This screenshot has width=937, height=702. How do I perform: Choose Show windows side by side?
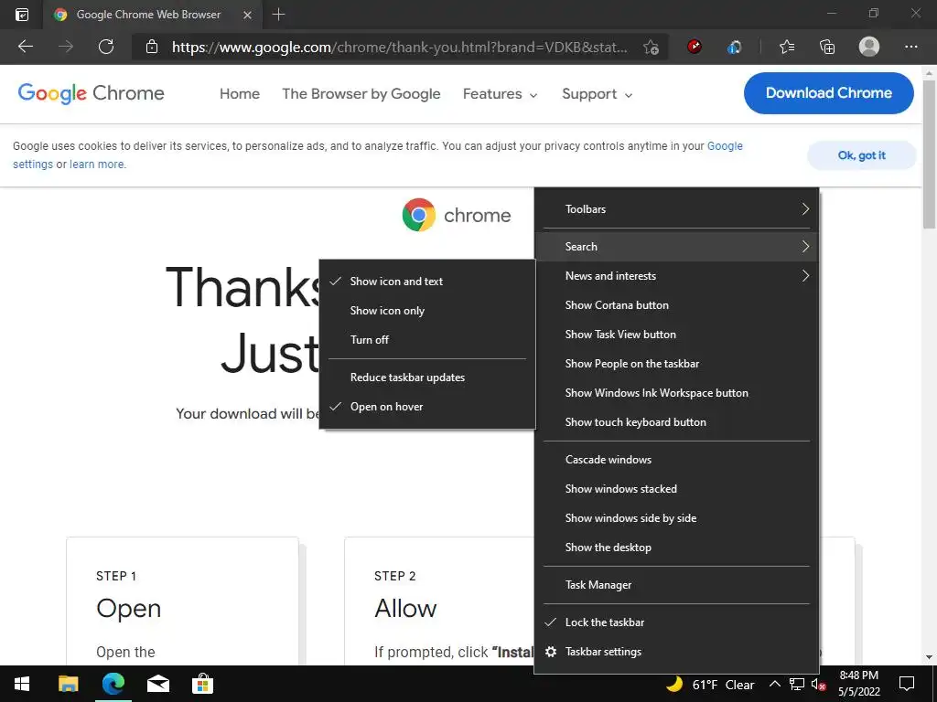(676, 518)
